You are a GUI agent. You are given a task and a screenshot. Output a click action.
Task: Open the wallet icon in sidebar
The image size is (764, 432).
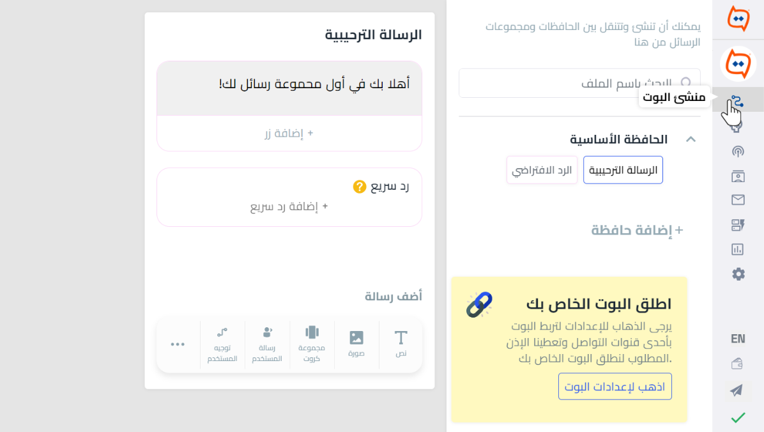click(x=737, y=364)
